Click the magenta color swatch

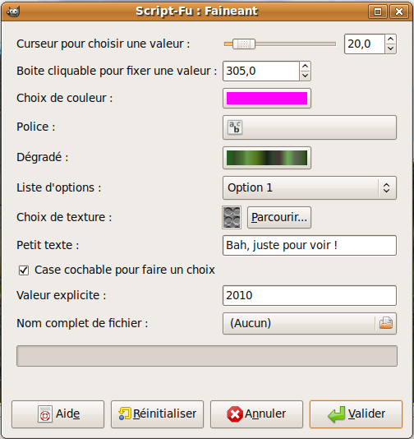tap(267, 99)
